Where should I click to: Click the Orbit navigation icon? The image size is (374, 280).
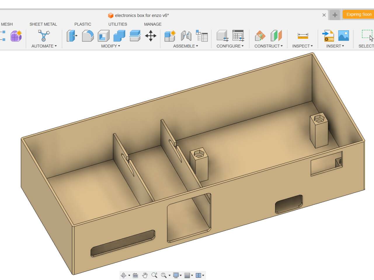123,275
